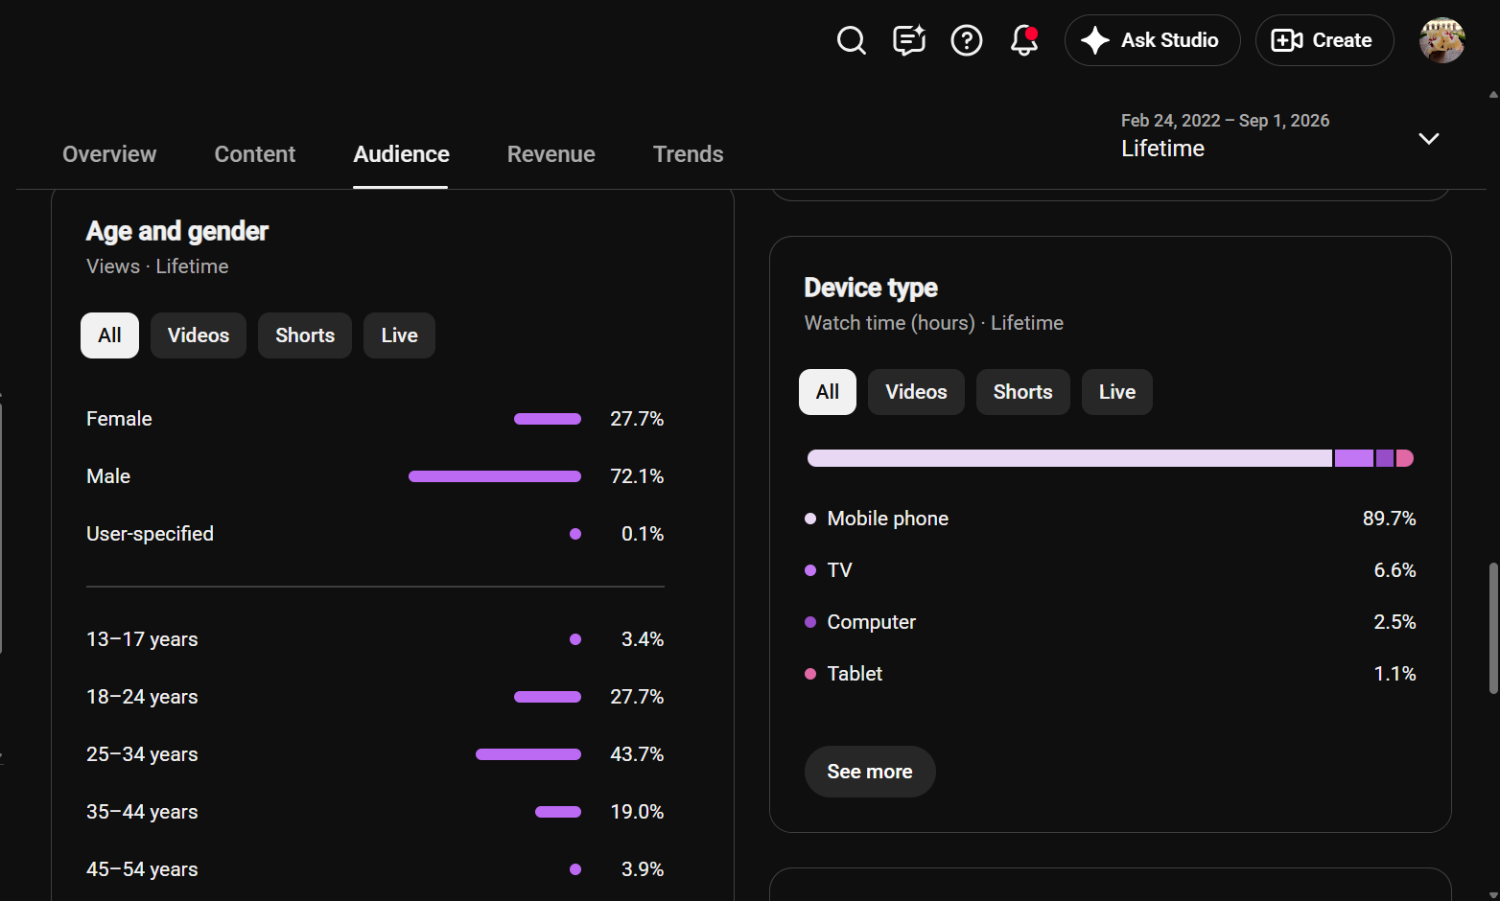Open the Revenue tab
Screen dimensions: 1500x901
click(551, 154)
